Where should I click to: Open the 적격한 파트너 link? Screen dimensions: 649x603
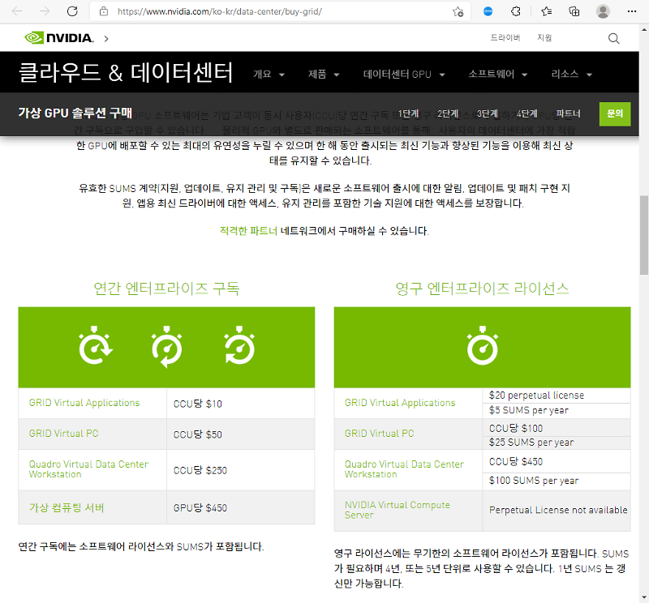[x=248, y=231]
